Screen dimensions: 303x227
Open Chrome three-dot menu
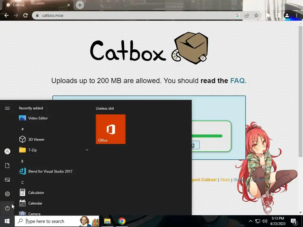point(296,15)
